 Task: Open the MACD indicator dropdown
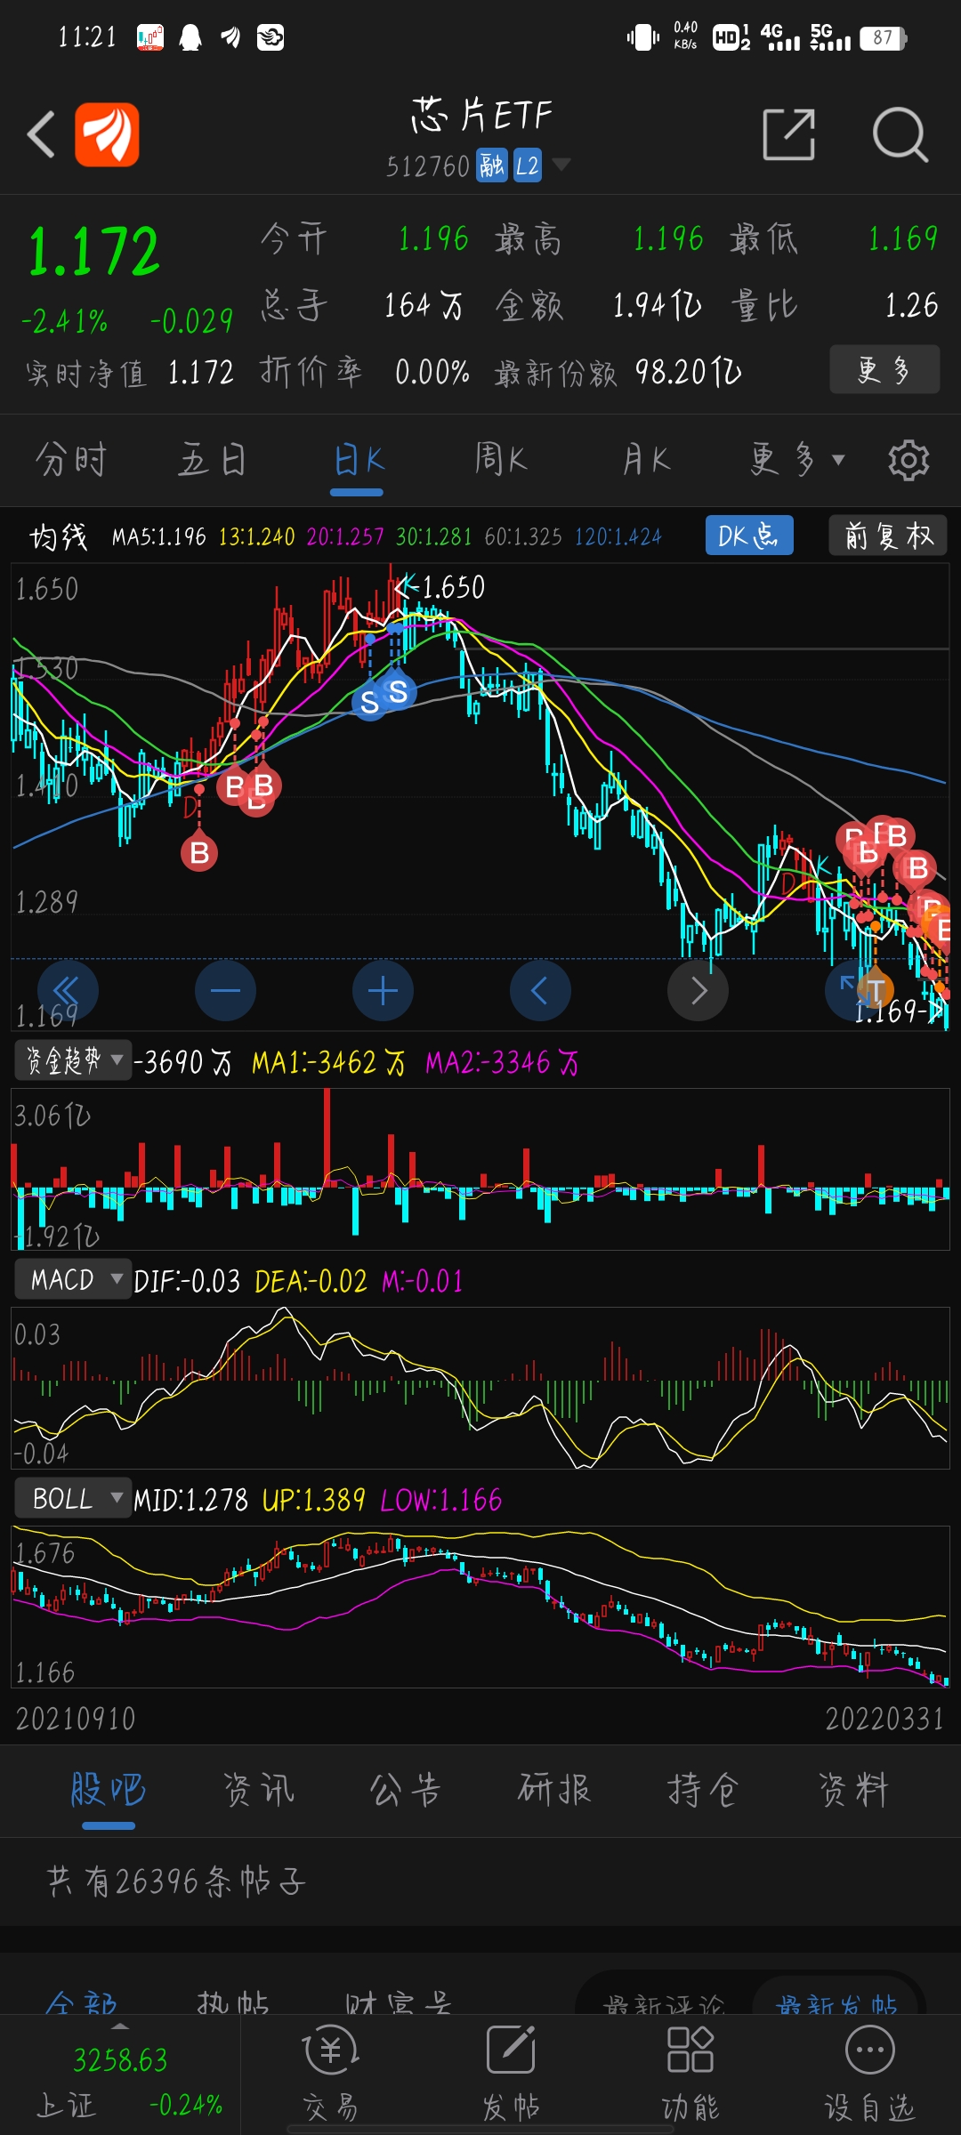[x=73, y=1279]
